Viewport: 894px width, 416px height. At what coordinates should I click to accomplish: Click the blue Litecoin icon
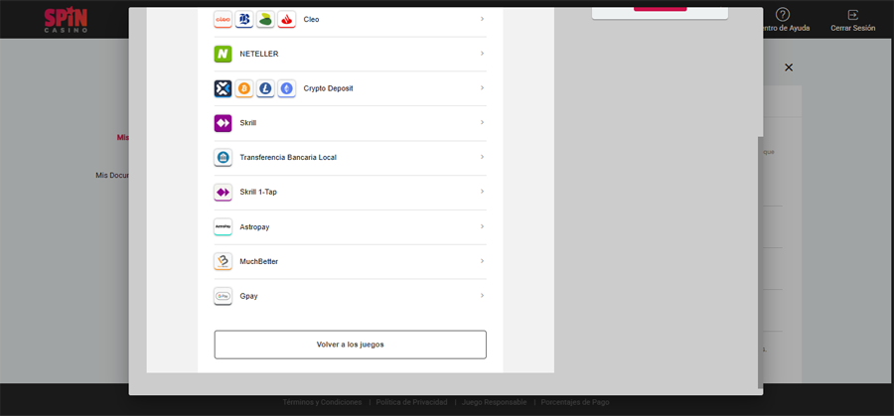pyautogui.click(x=265, y=88)
